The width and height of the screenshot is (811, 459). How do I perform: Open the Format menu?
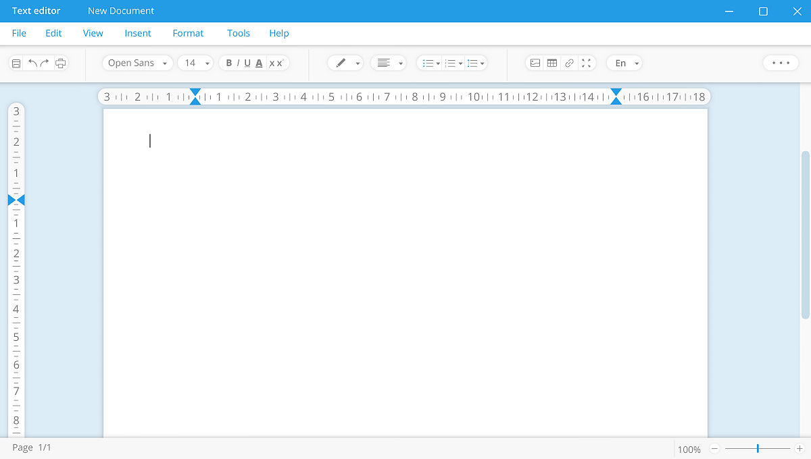point(188,33)
